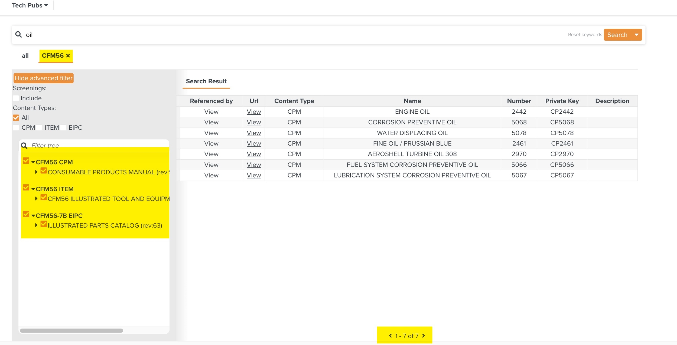
Task: Click Referenced by View for AEROSHELL TURBINE OIL 308
Action: pos(211,154)
